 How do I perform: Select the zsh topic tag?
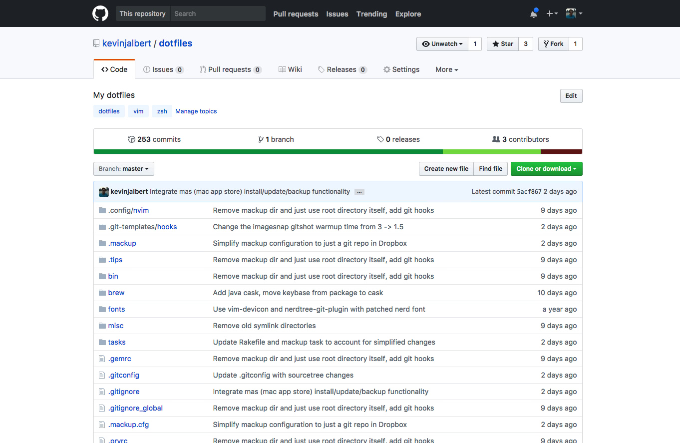[162, 111]
